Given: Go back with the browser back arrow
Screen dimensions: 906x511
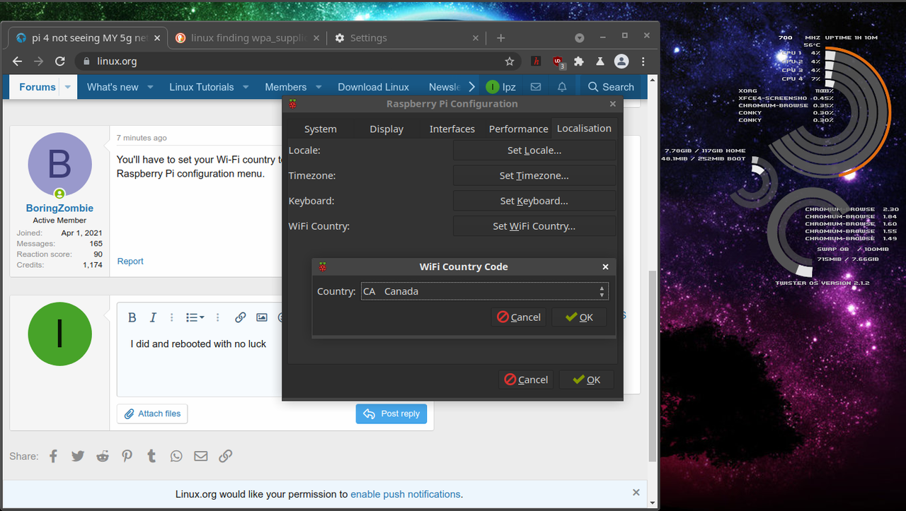Looking at the screenshot, I should point(18,61).
